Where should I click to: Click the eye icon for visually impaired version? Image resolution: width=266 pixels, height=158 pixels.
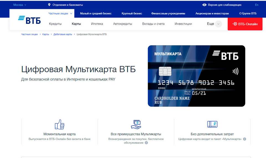204,5
